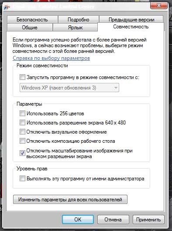Click the "Применить" button
The width and height of the screenshot is (172, 231).
click(x=148, y=220)
